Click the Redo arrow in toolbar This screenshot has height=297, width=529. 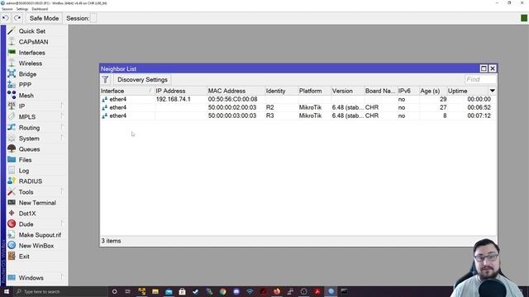(x=17, y=18)
